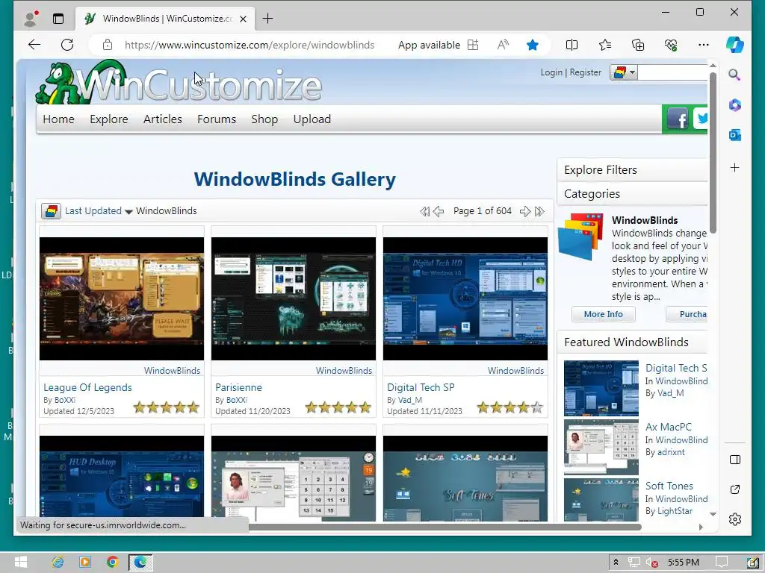Viewport: 765px width, 573px height.
Task: Open the Windows Start button
Action: pyautogui.click(x=20, y=563)
